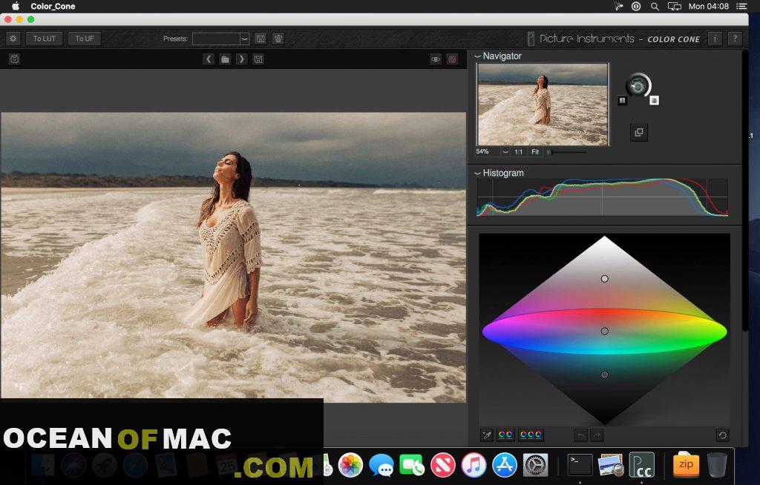Open News from the Dock
Image resolution: width=760 pixels, height=485 pixels.
coord(442,465)
